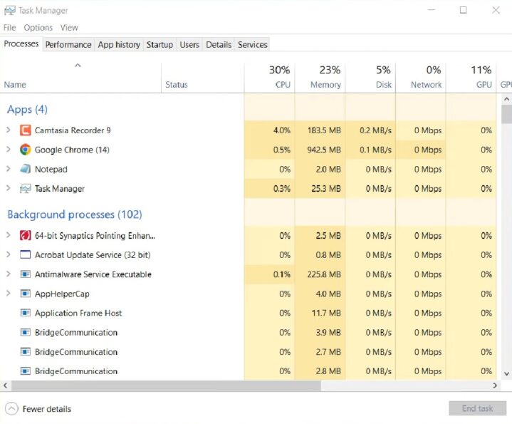Select the Processes tab
Viewport: 512px width, 424px height.
pyautogui.click(x=21, y=43)
